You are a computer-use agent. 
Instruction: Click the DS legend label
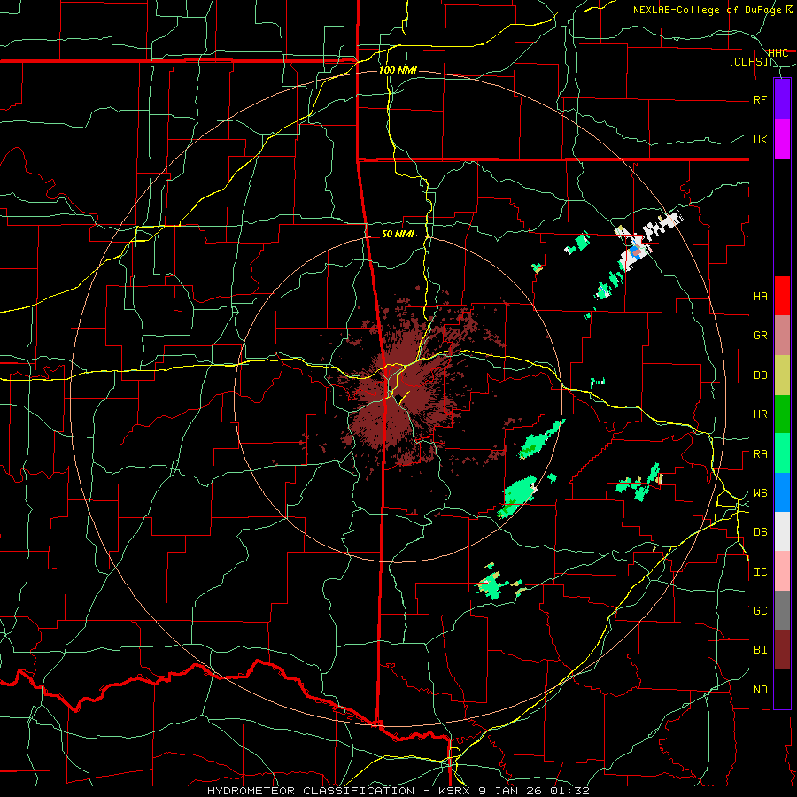pos(760,532)
